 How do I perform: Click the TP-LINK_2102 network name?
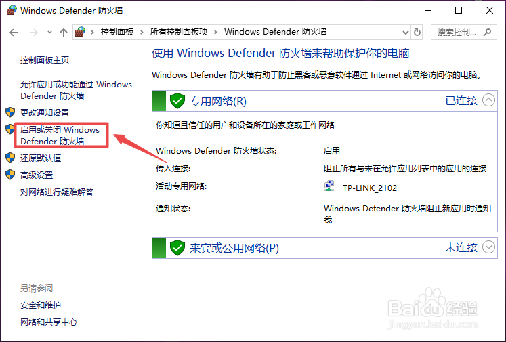pos(369,188)
